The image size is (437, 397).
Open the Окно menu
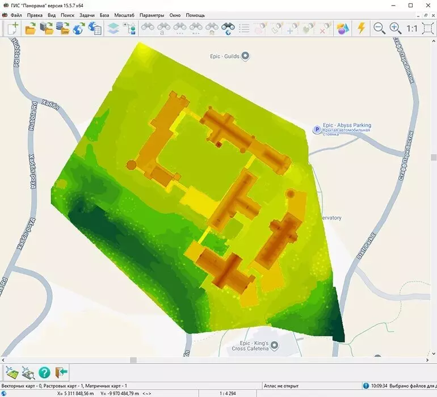coord(175,15)
